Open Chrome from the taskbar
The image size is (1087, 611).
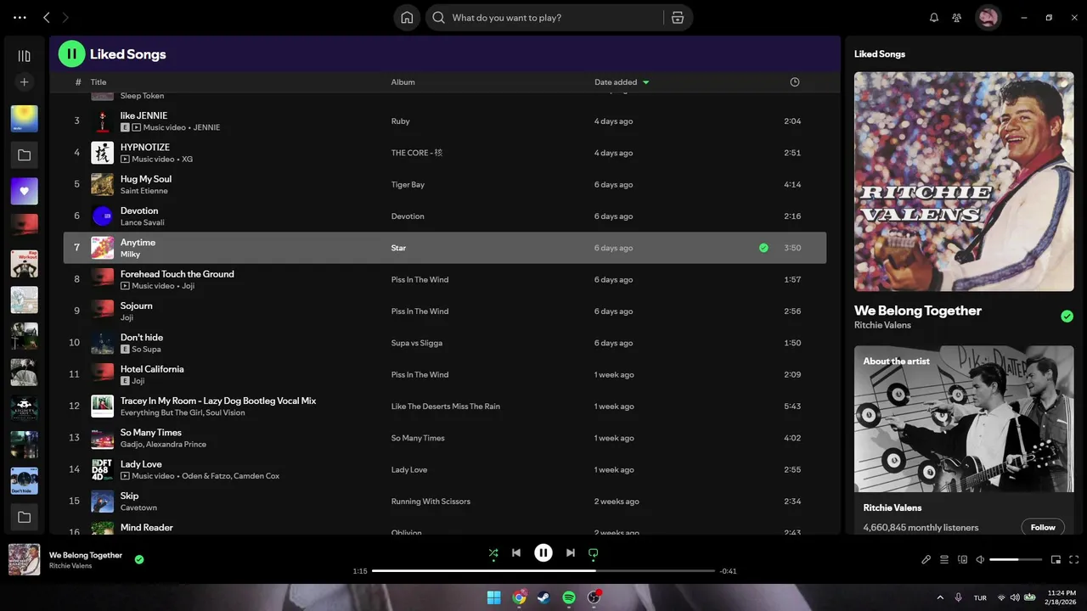[519, 597]
